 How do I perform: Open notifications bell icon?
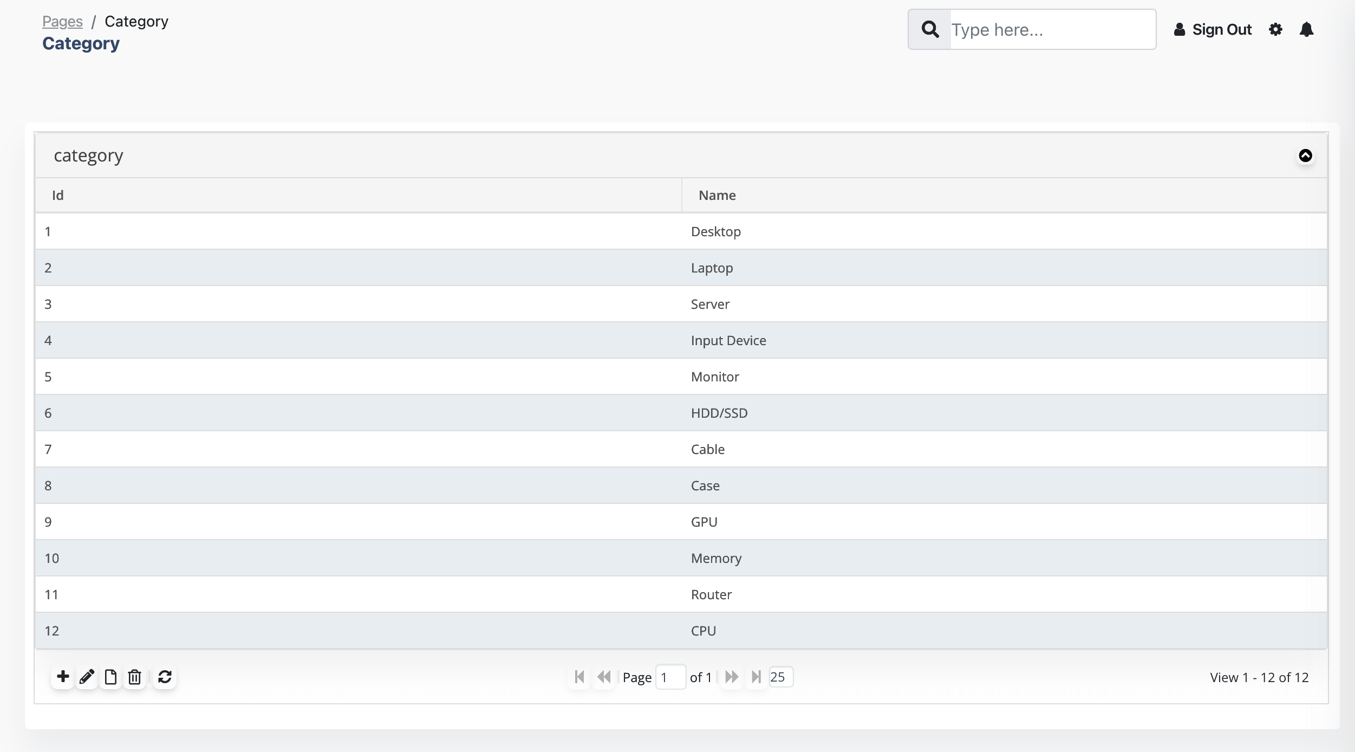click(x=1307, y=29)
